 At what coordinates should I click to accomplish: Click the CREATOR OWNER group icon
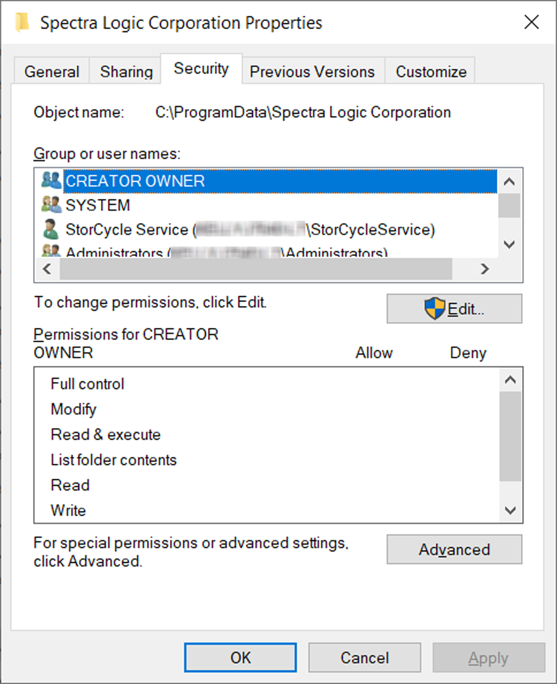click(x=51, y=181)
